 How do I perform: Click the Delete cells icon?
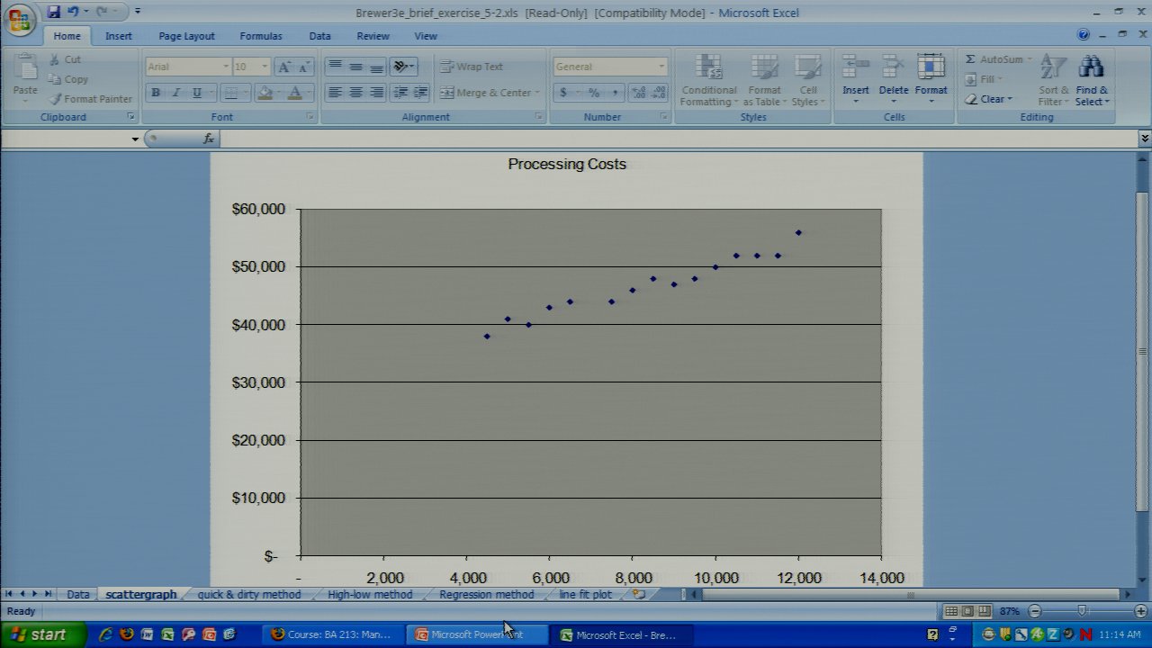(893, 68)
